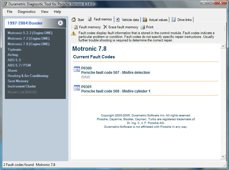Screen dimensions: 229x170
Task: Open the View menu
Action: point(45,12)
